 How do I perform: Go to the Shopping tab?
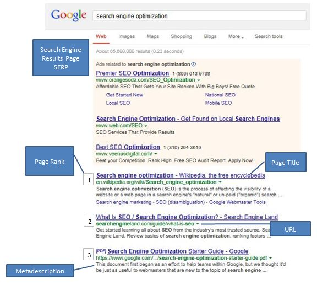182,36
